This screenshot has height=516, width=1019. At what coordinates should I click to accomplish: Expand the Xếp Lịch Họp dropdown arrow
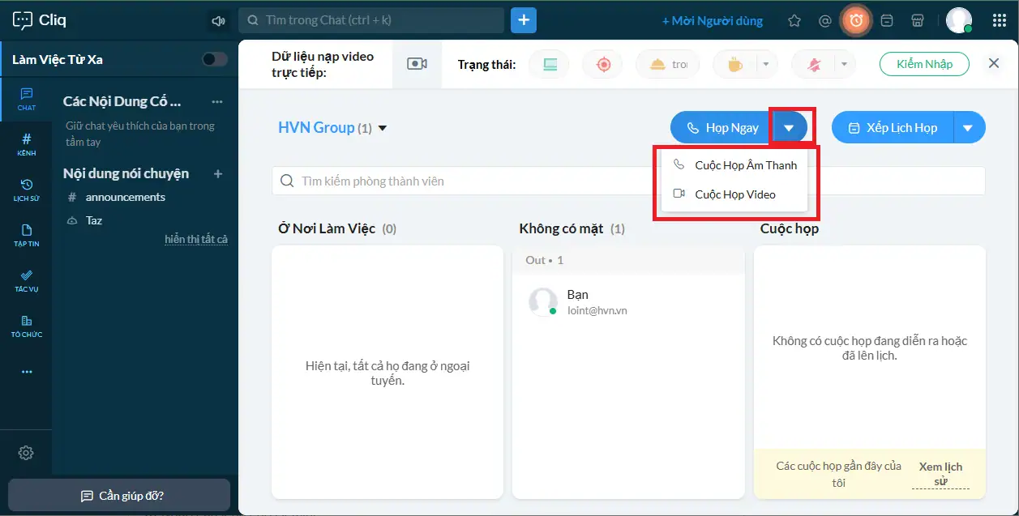point(970,127)
